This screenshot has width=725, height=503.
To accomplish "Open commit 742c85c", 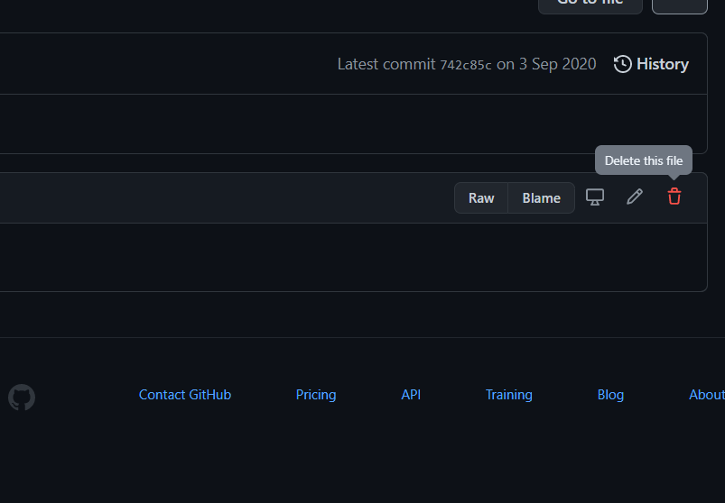I will tap(466, 65).
